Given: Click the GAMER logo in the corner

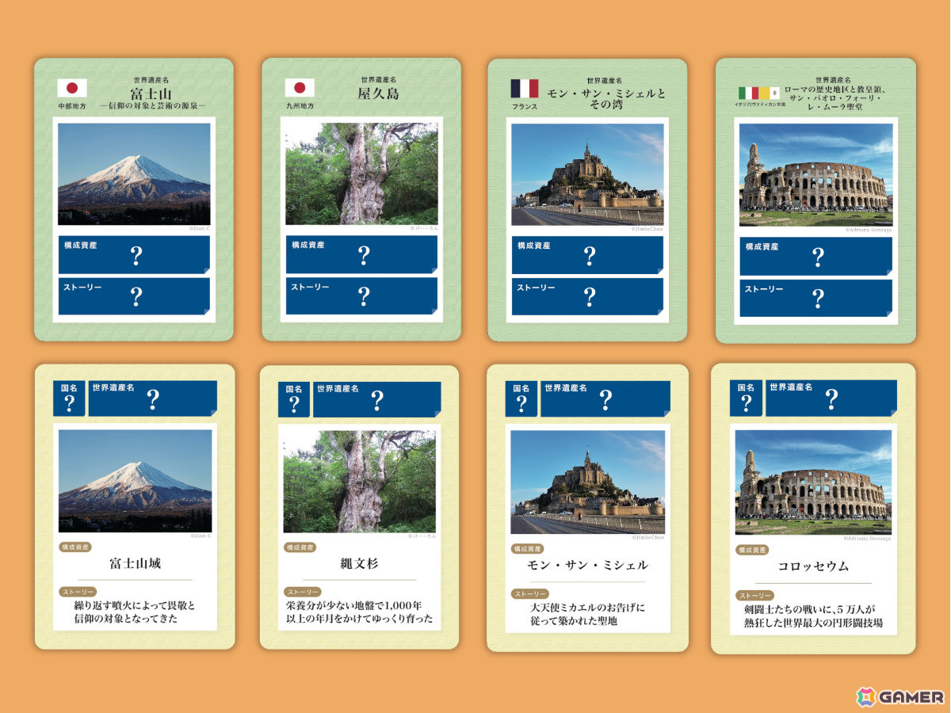Looking at the screenshot, I should [x=900, y=696].
